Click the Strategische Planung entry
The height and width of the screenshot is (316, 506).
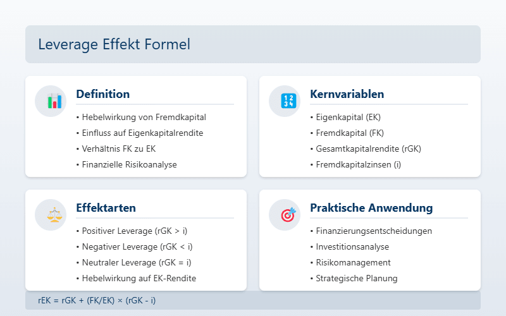coord(357,278)
